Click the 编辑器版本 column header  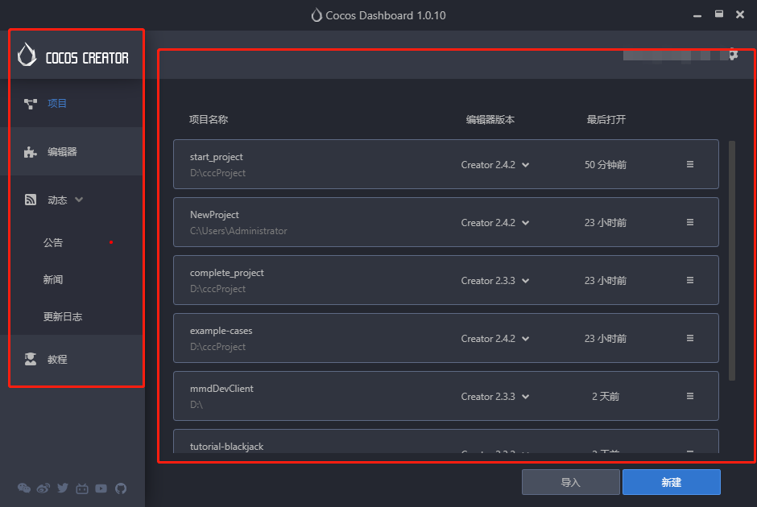pyautogui.click(x=490, y=120)
